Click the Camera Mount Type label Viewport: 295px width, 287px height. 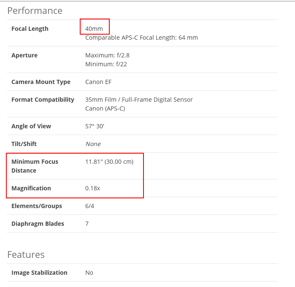[41, 82]
